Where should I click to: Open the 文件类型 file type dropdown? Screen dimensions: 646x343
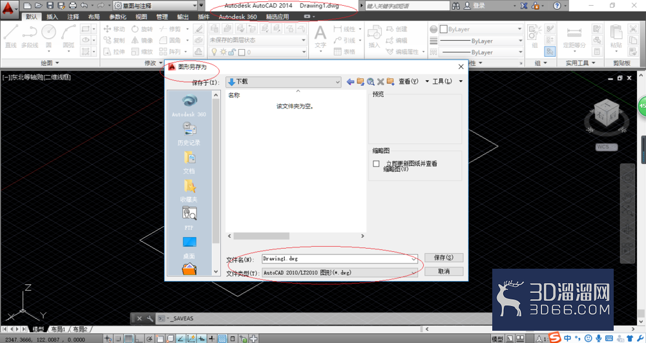(x=340, y=273)
